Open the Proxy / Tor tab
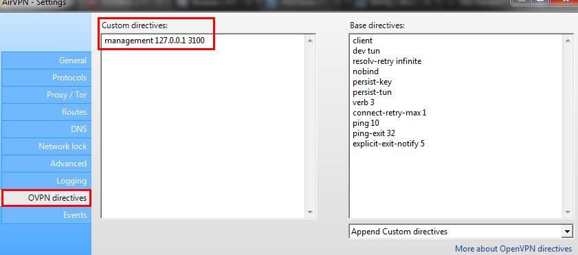Image resolution: width=578 pixels, height=255 pixels. click(46, 95)
